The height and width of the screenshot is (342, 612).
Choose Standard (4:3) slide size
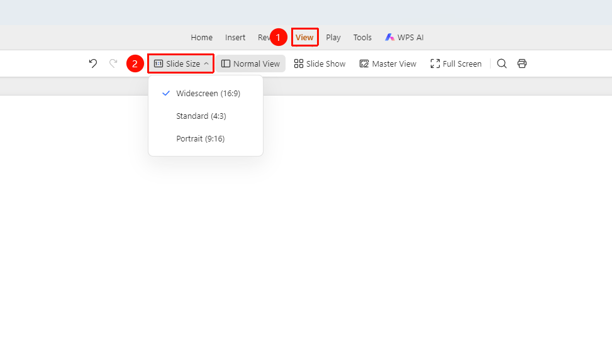point(206,116)
